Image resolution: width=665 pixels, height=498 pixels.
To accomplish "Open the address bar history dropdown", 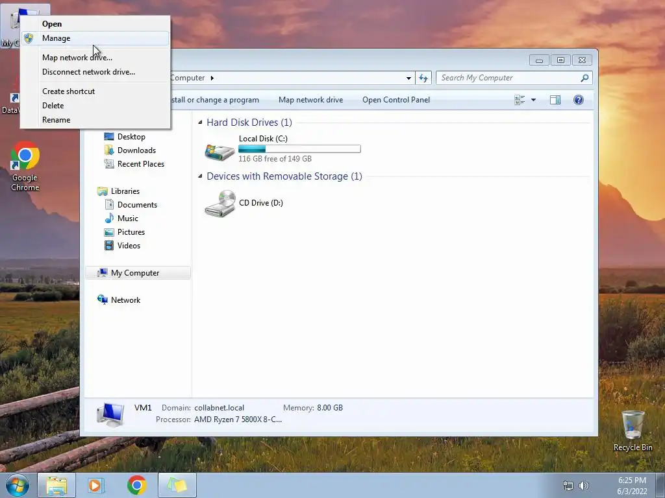I will pos(408,78).
